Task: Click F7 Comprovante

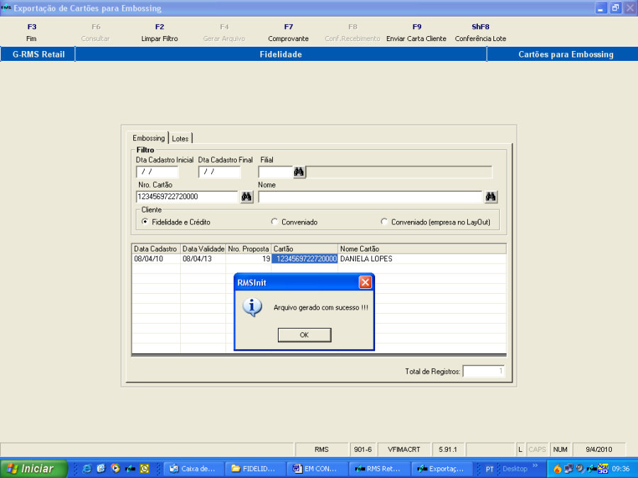Action: (288, 33)
